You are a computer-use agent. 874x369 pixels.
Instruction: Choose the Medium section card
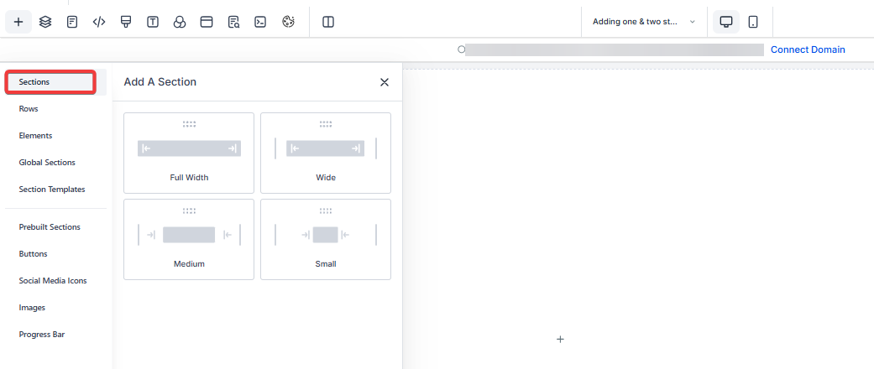point(189,239)
